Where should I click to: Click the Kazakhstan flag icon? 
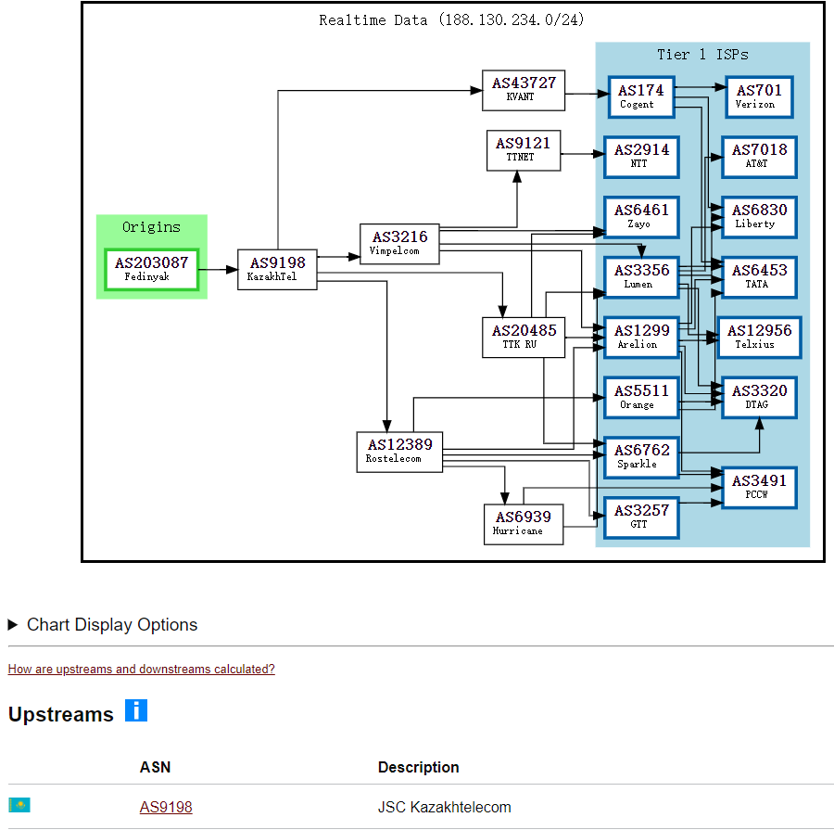tap(19, 804)
